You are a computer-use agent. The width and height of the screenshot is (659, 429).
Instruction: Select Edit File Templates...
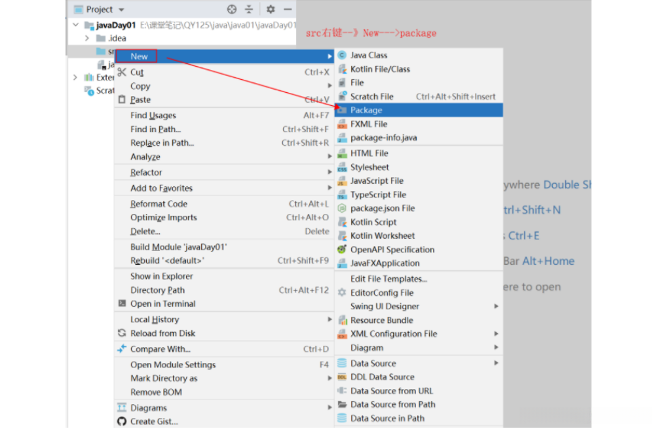419,279
